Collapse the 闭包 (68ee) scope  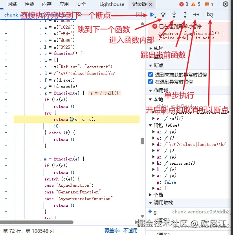150,125
